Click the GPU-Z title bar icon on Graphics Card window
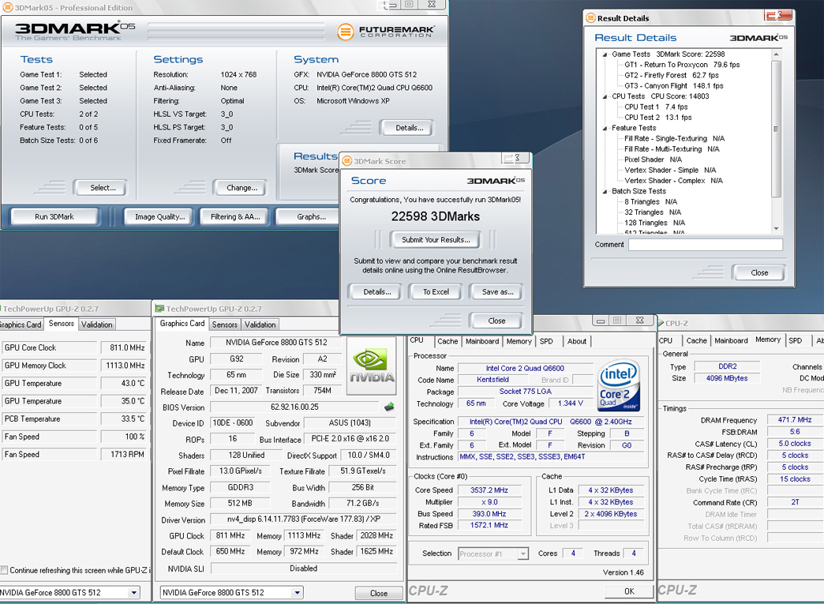824x604 pixels. click(x=159, y=309)
